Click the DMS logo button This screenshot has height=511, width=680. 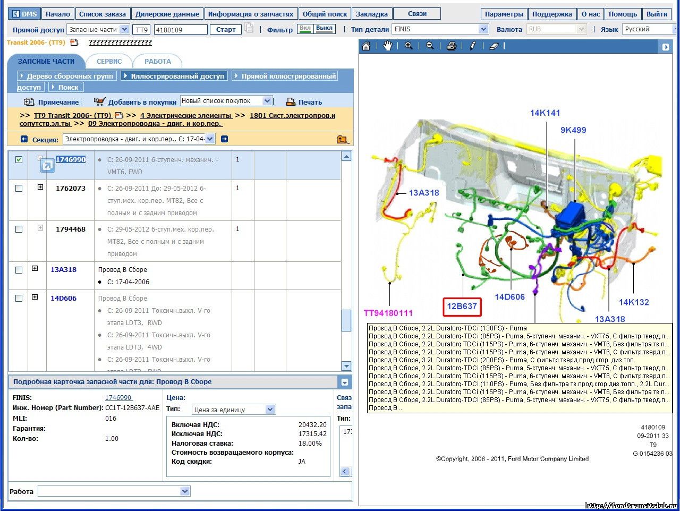[x=24, y=14]
